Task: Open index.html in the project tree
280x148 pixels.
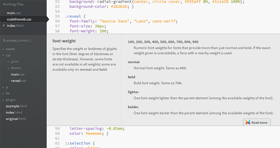Action: (14, 112)
